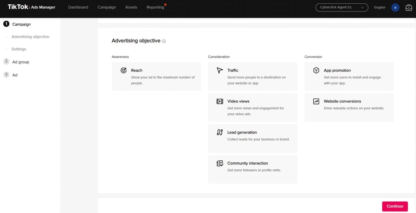This screenshot has width=416, height=213.
Task: Click the Website conversions chart icon
Action: [x=316, y=101]
